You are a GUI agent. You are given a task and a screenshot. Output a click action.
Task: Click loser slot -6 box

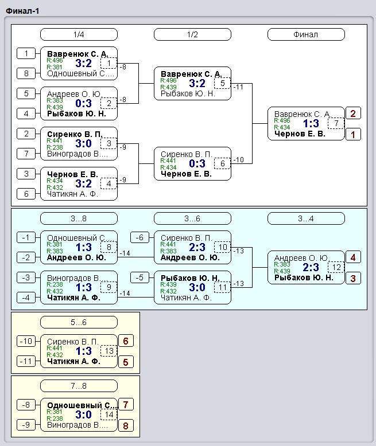pos(139,237)
